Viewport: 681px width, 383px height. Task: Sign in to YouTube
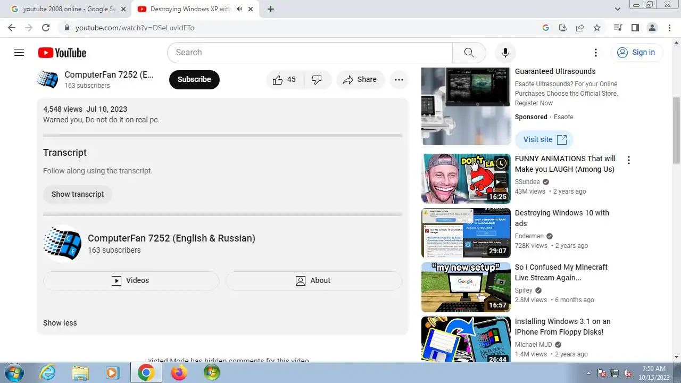click(636, 52)
